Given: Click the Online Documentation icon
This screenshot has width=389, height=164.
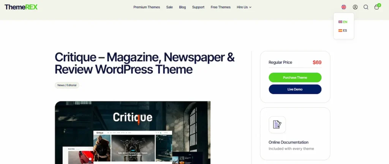Looking at the screenshot, I should point(277,124).
